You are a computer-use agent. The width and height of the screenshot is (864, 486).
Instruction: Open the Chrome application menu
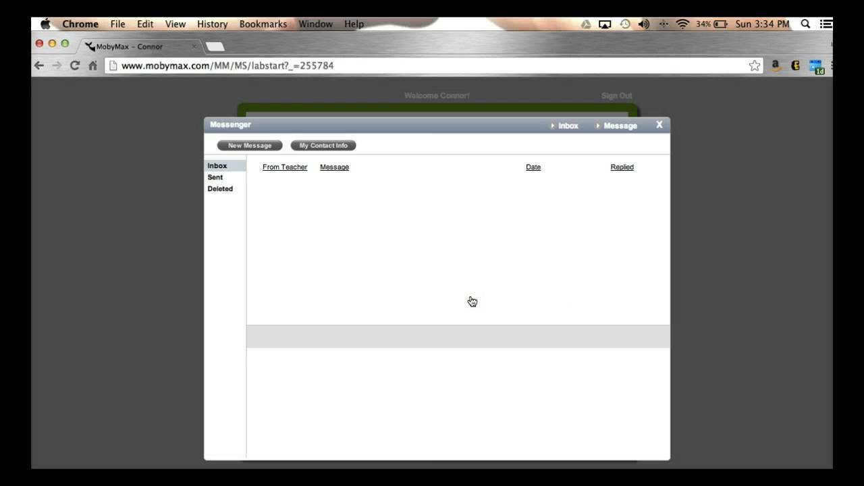80,24
